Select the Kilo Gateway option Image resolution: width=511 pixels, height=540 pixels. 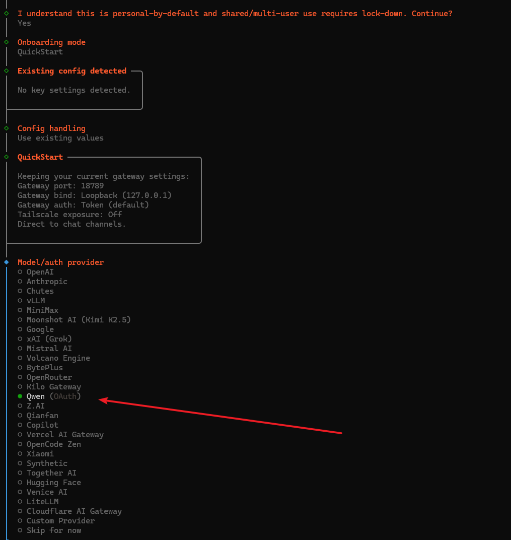[x=49, y=387]
